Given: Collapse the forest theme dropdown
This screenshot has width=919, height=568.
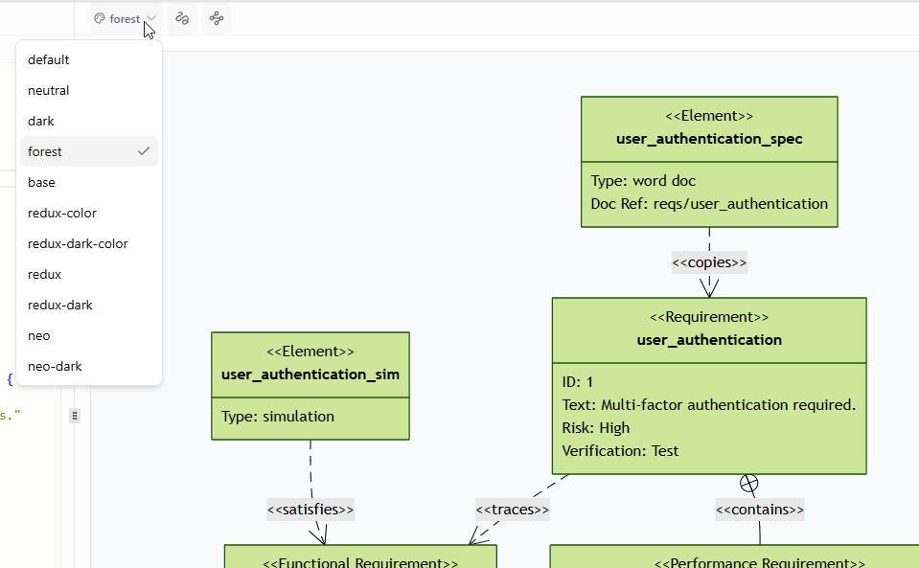Looking at the screenshot, I should tap(125, 19).
